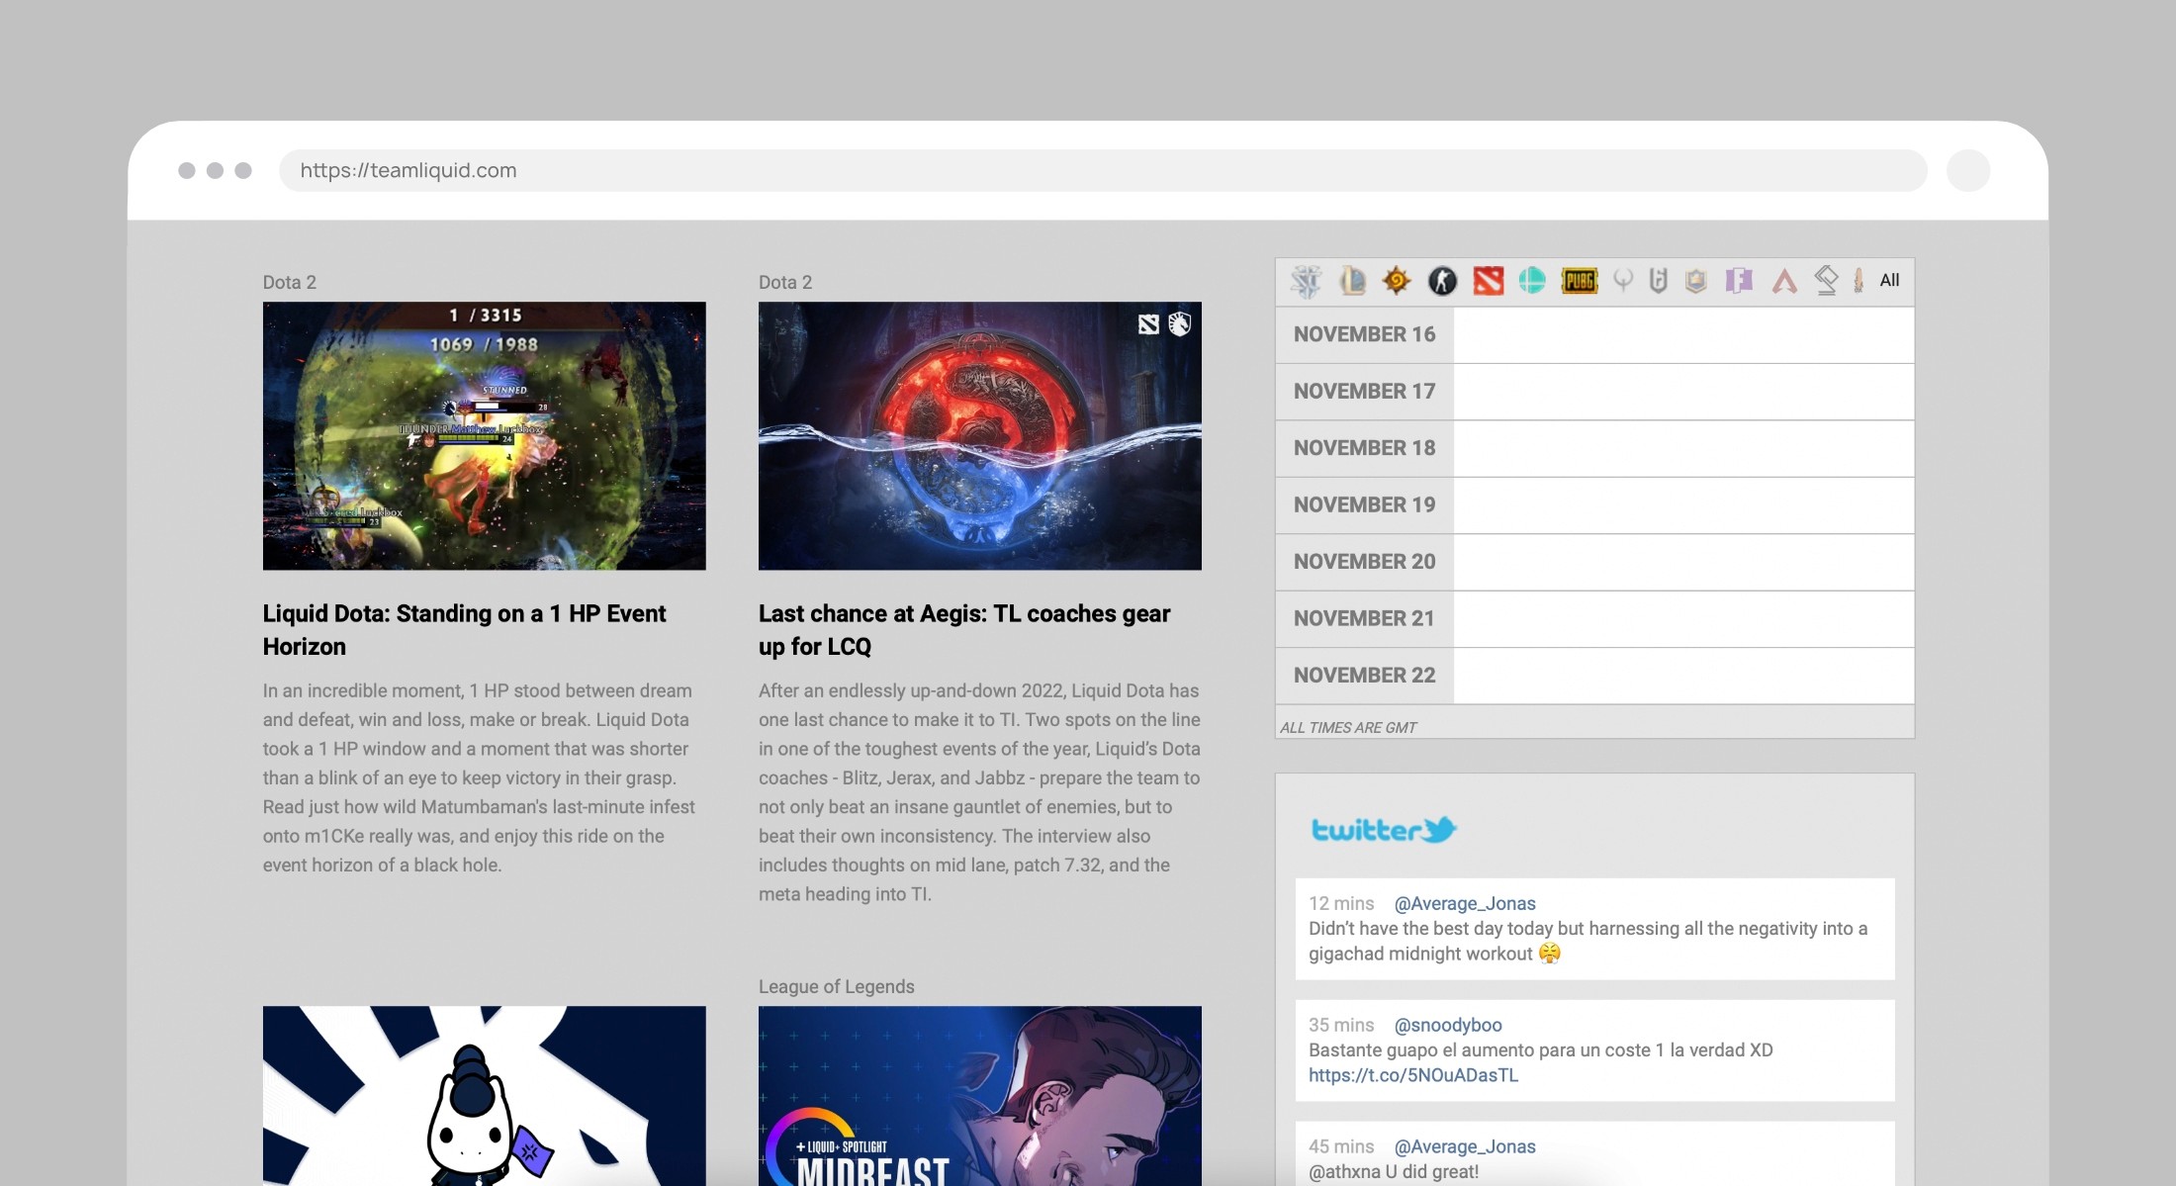The width and height of the screenshot is (2176, 1186).
Task: Open the @snoodyboo Twitter handle link
Action: tap(1447, 1025)
